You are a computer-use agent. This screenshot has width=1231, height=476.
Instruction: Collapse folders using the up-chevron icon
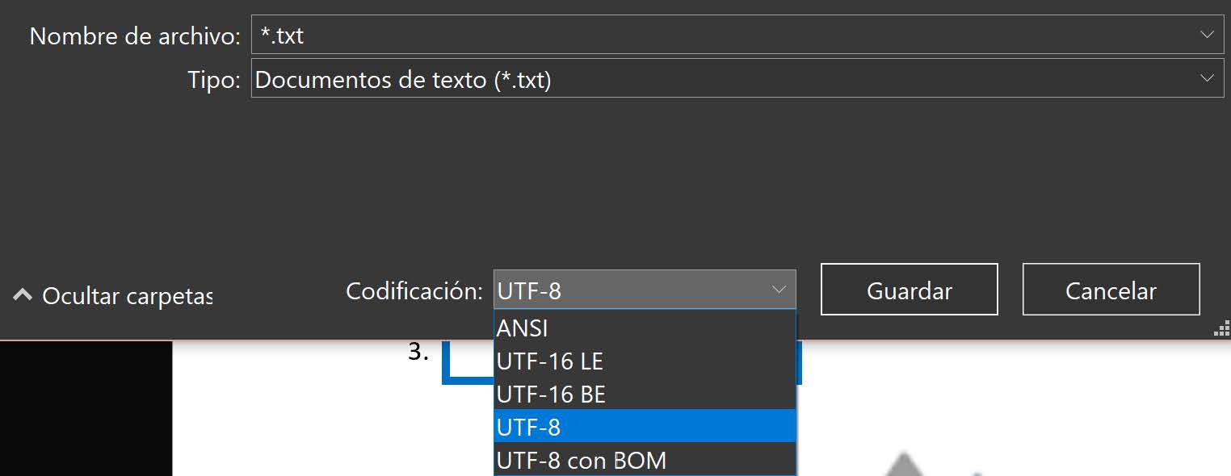pos(22,295)
